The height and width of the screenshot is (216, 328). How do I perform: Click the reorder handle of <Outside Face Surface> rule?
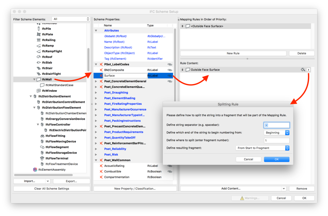coord(183,26)
